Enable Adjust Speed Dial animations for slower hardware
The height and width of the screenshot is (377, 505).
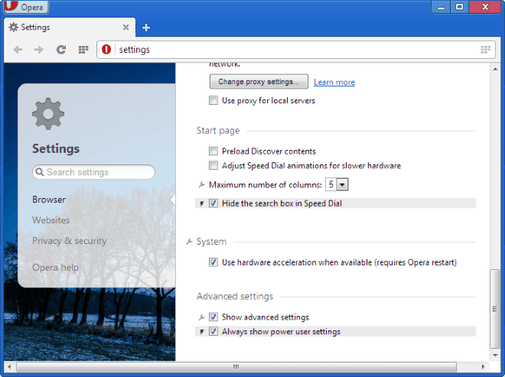213,165
